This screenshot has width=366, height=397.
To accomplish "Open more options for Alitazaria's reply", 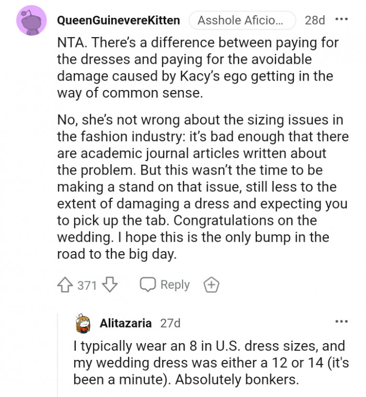I will pos(341,321).
